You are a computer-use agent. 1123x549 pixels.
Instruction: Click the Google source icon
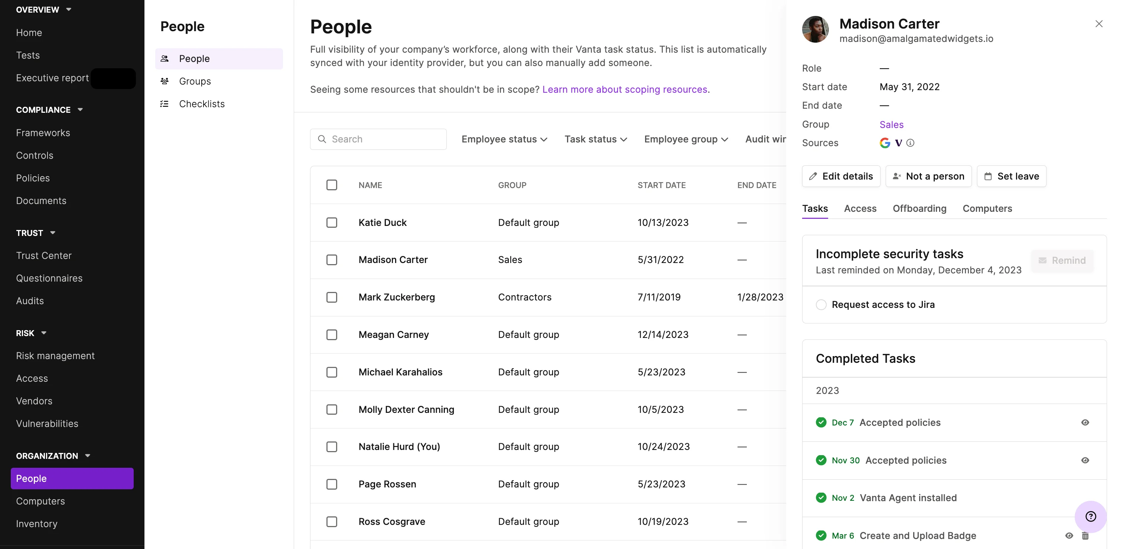(885, 143)
